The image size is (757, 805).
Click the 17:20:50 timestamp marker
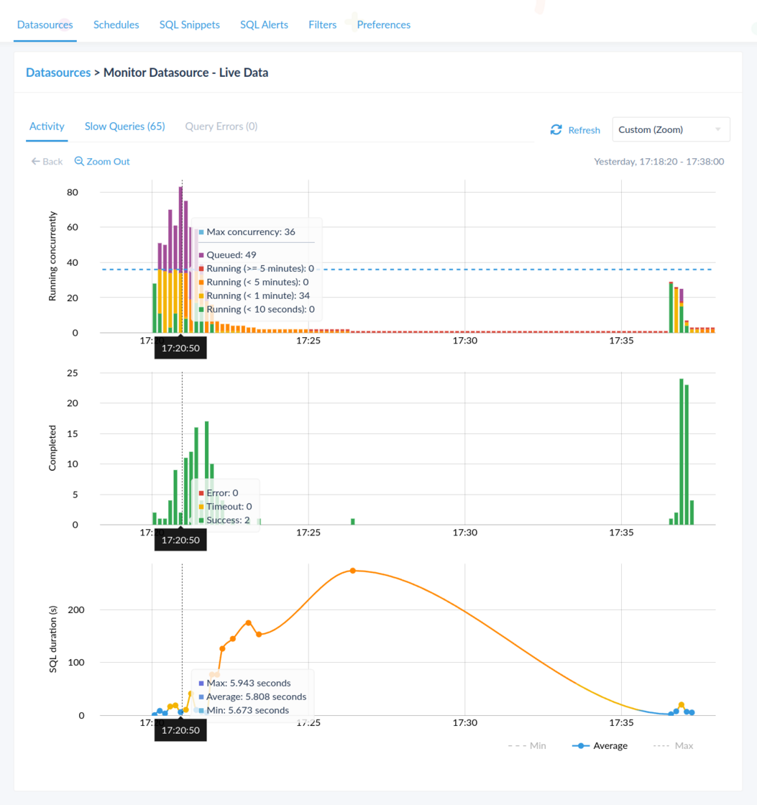click(180, 346)
